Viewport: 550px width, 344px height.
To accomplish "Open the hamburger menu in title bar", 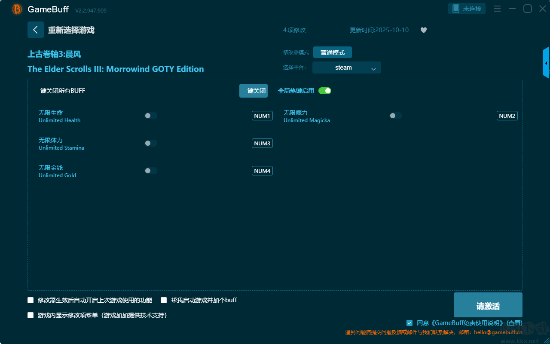I will [497, 9].
